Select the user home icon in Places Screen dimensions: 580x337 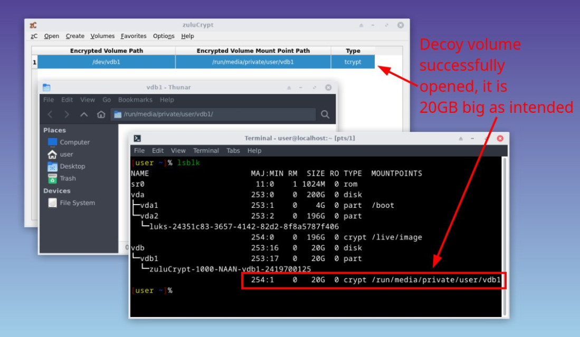point(53,155)
